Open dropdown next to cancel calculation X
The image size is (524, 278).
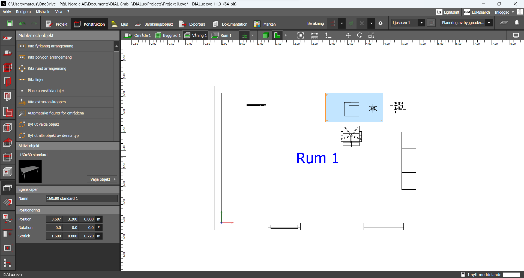click(x=371, y=23)
